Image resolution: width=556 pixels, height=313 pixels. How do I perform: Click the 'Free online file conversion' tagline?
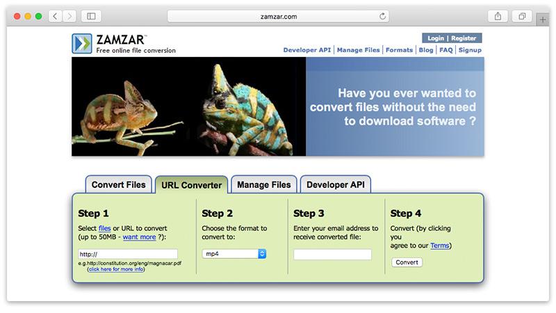pyautogui.click(x=136, y=50)
